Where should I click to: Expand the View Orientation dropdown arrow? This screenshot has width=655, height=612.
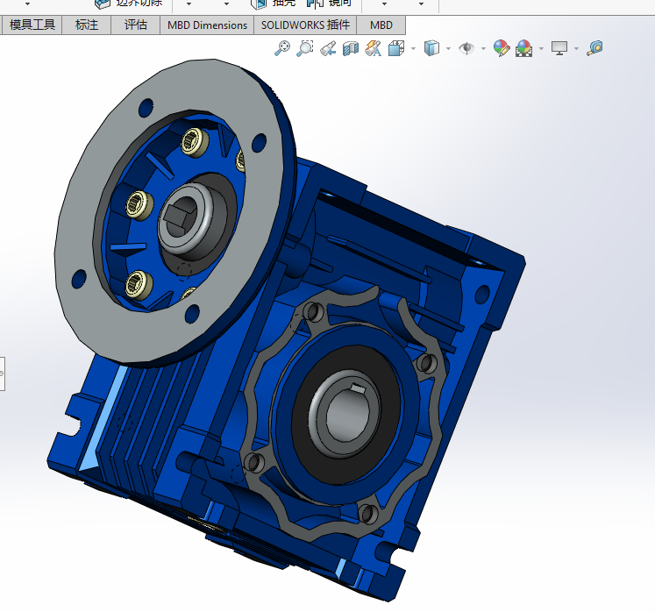413,48
